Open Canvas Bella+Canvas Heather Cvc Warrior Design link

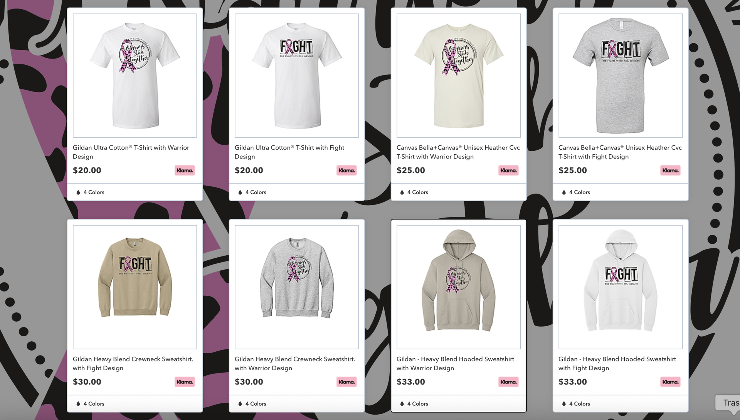tap(458, 152)
